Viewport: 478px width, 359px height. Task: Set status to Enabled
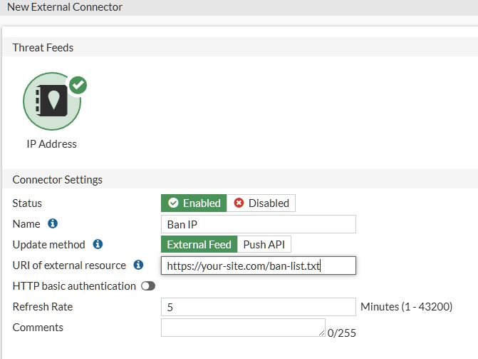(x=194, y=203)
